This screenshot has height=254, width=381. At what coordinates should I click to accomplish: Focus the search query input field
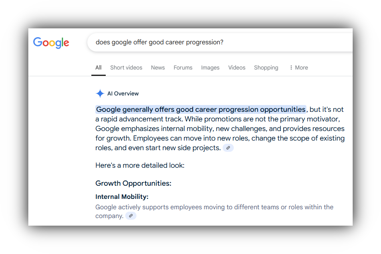(219, 42)
